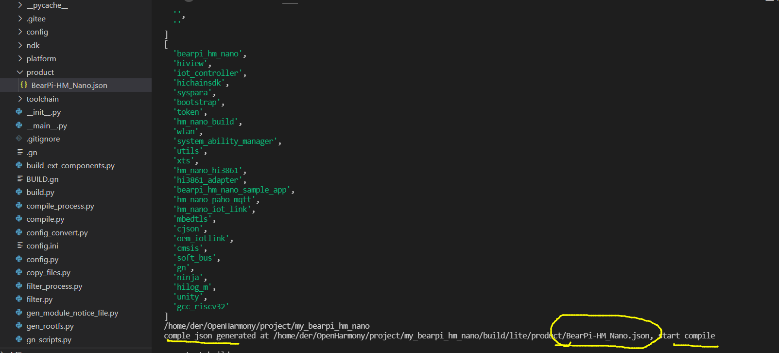Open BUILD.gn file
This screenshot has height=353, width=779.
click(x=42, y=179)
